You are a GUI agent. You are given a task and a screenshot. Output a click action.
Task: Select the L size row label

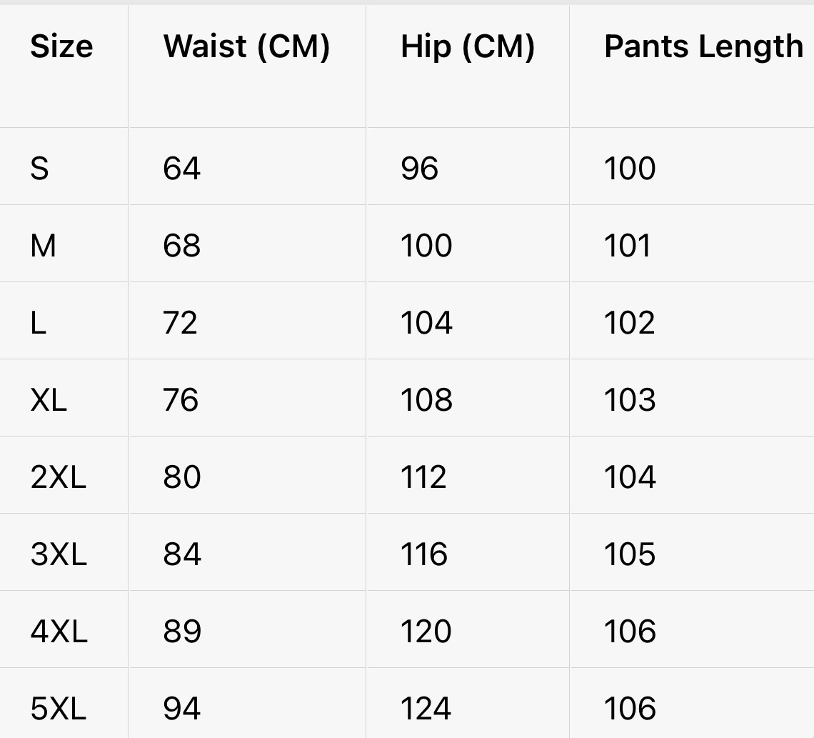(39, 323)
